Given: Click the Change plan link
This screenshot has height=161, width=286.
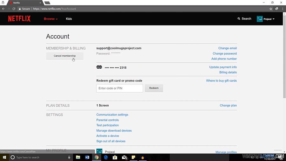Looking at the screenshot, I should 228,106.
